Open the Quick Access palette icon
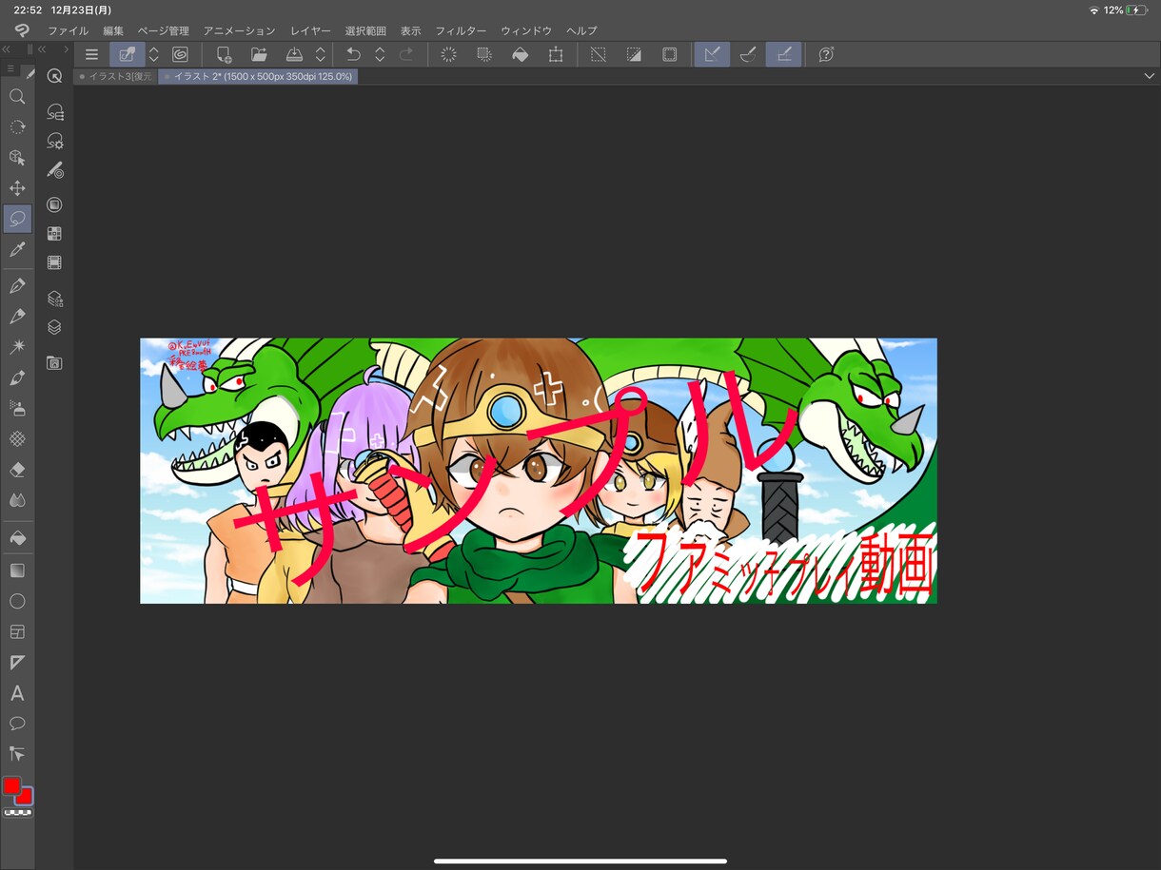This screenshot has height=870, width=1161. (55, 77)
